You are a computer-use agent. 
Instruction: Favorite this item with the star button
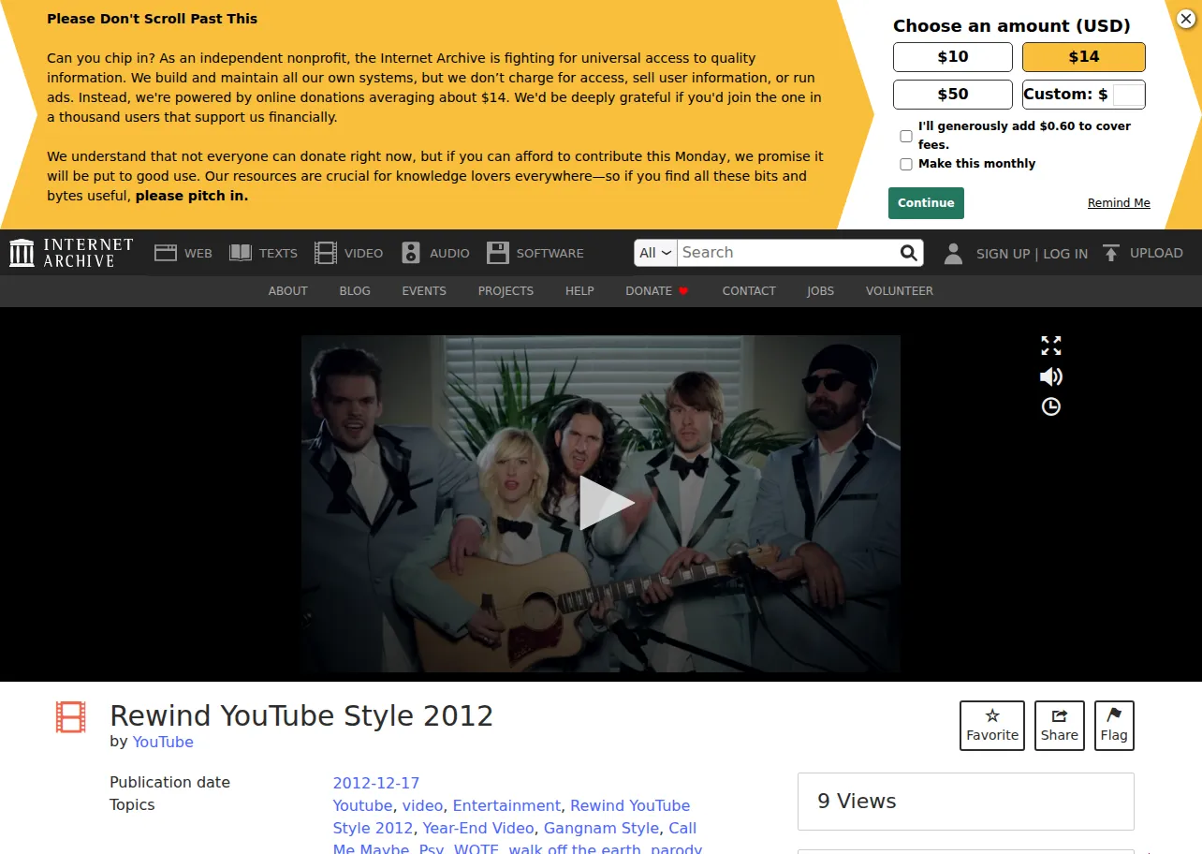click(x=992, y=726)
